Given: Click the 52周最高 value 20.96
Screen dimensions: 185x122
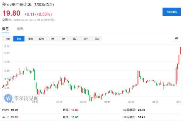Looking at the screenshot, I should point(141,110).
